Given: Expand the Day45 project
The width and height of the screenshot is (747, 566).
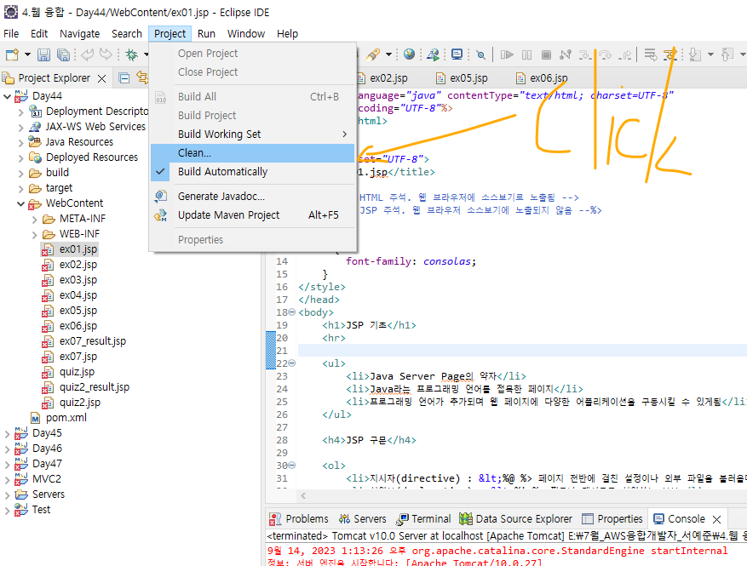Looking at the screenshot, I should pyautogui.click(x=7, y=434).
